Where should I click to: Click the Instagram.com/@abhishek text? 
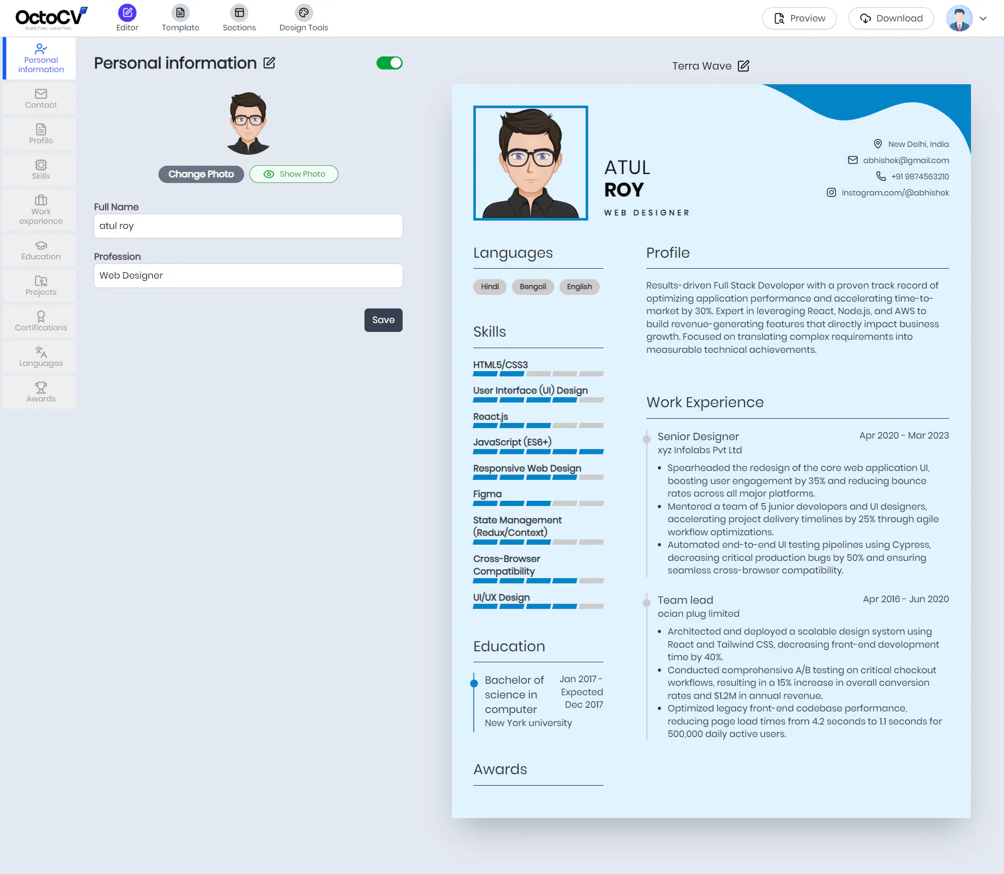895,192
